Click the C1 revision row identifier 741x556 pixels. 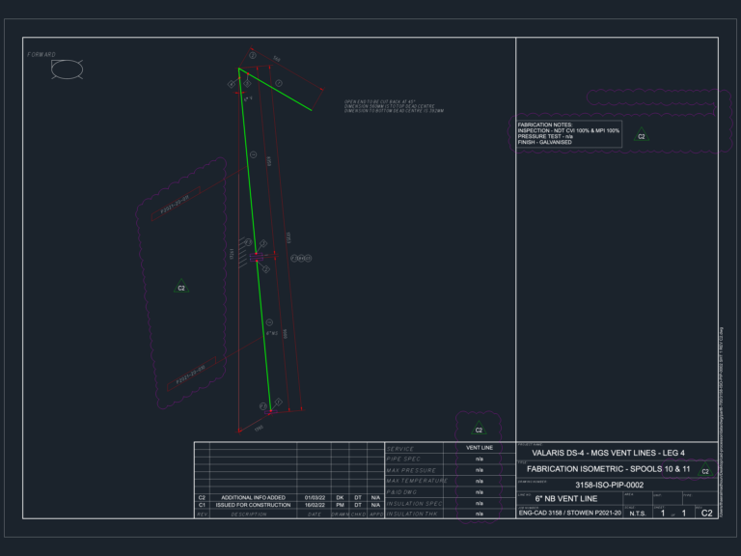[x=202, y=505]
